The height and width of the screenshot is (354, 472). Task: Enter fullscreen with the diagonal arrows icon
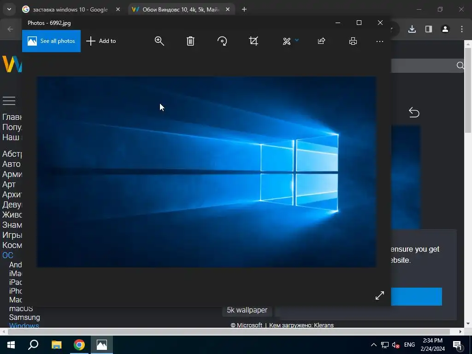(x=380, y=295)
